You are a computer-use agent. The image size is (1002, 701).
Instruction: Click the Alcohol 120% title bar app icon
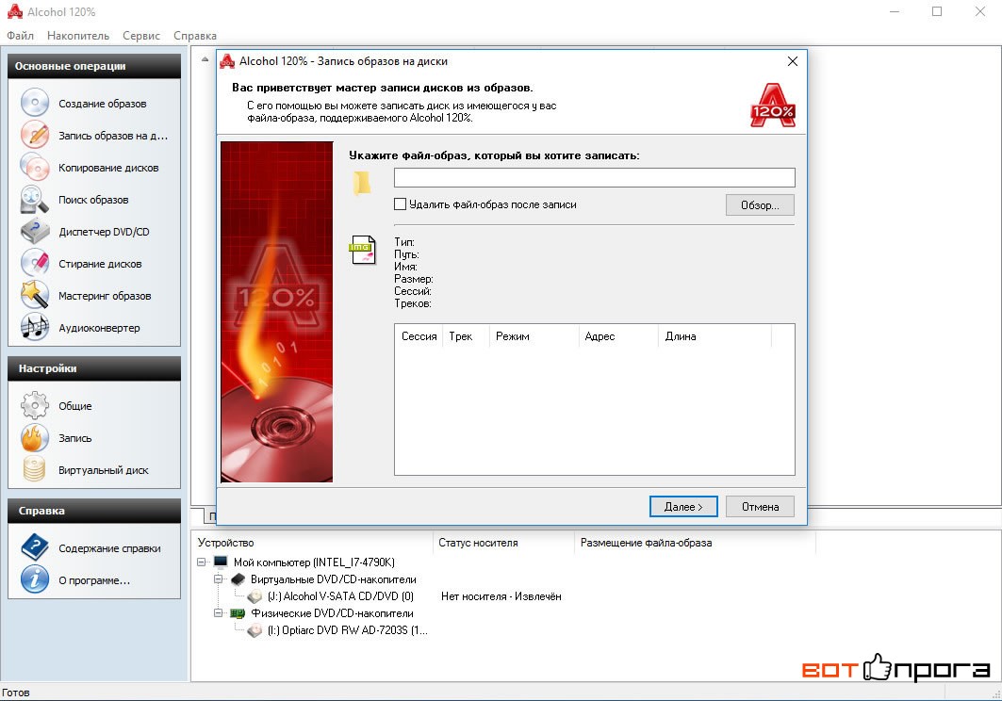(15, 11)
